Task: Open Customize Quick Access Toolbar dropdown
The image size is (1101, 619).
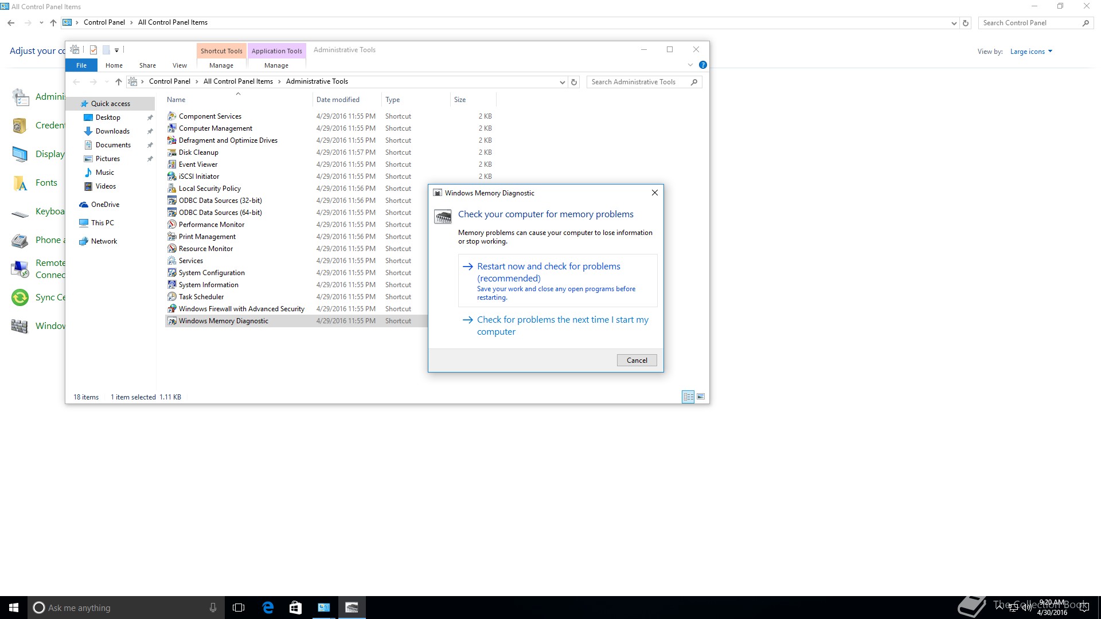Action: (x=116, y=50)
